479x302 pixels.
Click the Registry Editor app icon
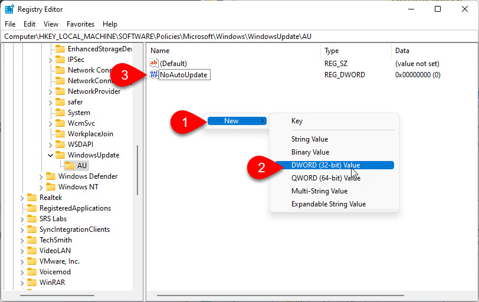point(9,9)
